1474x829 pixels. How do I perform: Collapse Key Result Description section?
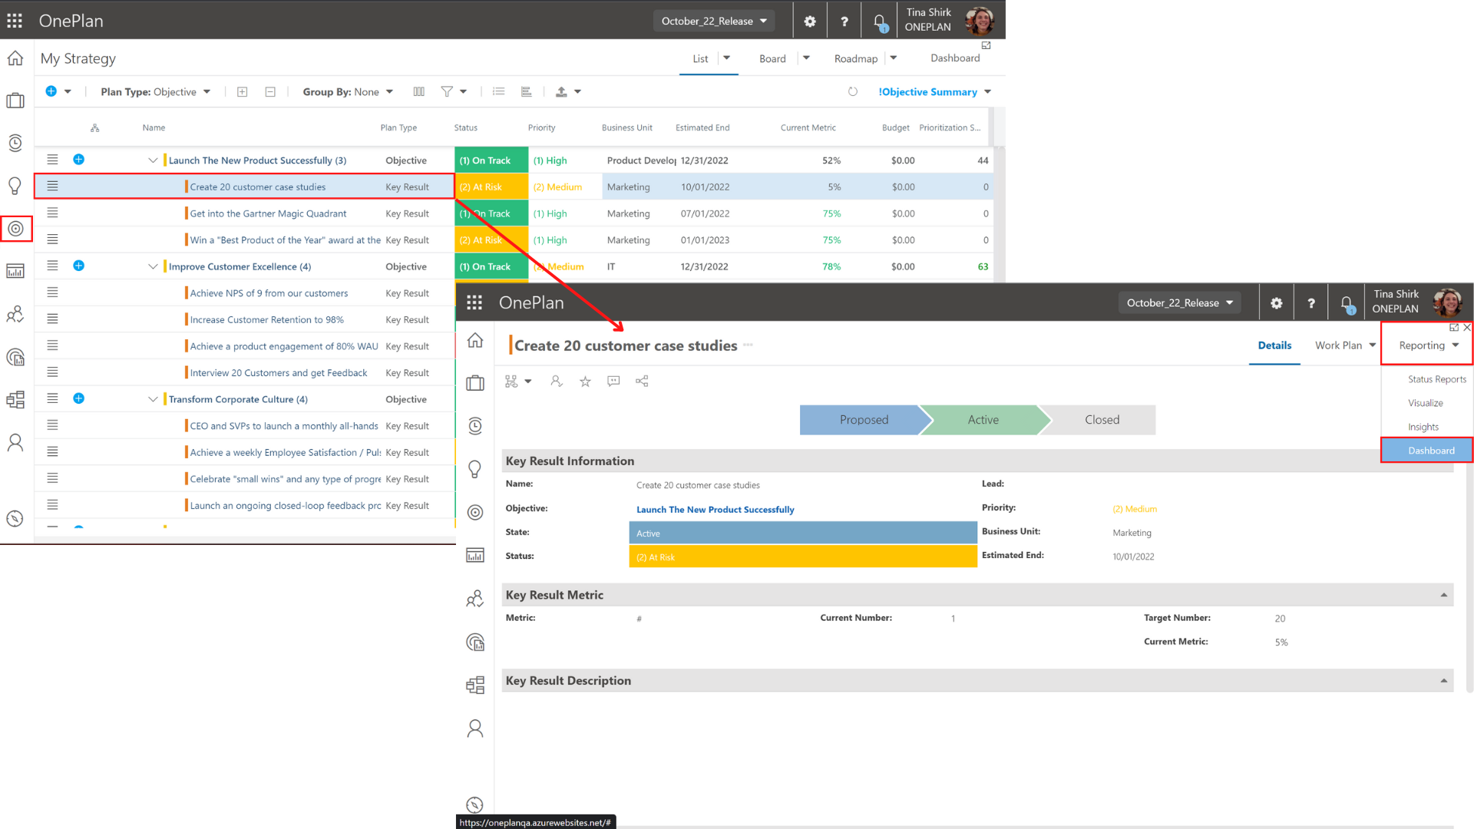coord(1443,681)
